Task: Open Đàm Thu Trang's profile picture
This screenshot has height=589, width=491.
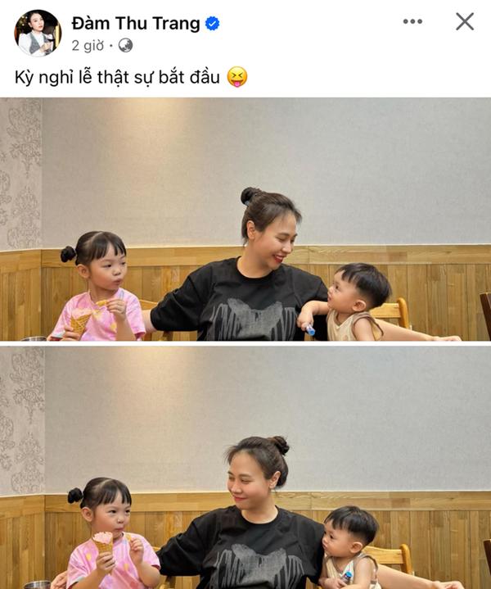Action: point(38,33)
